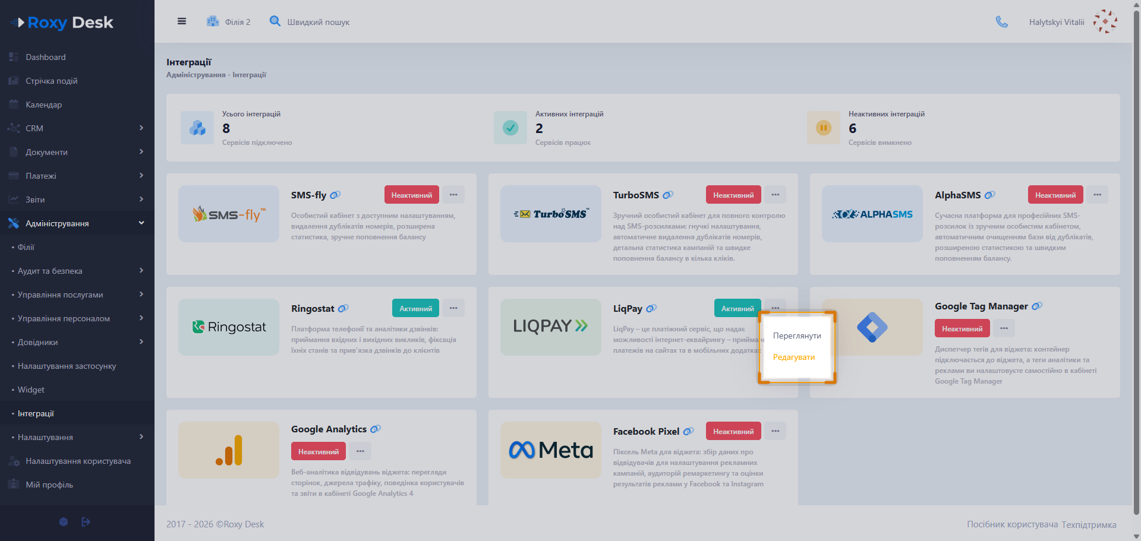Open Google Tag Manager three-dots menu
The image size is (1141, 541).
pyautogui.click(x=1004, y=328)
